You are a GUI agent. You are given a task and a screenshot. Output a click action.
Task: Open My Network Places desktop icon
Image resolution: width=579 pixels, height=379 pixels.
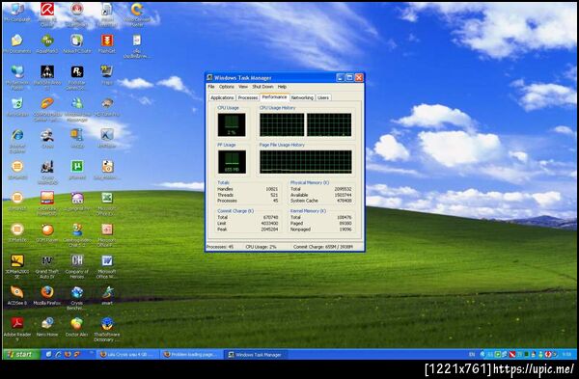[17, 77]
